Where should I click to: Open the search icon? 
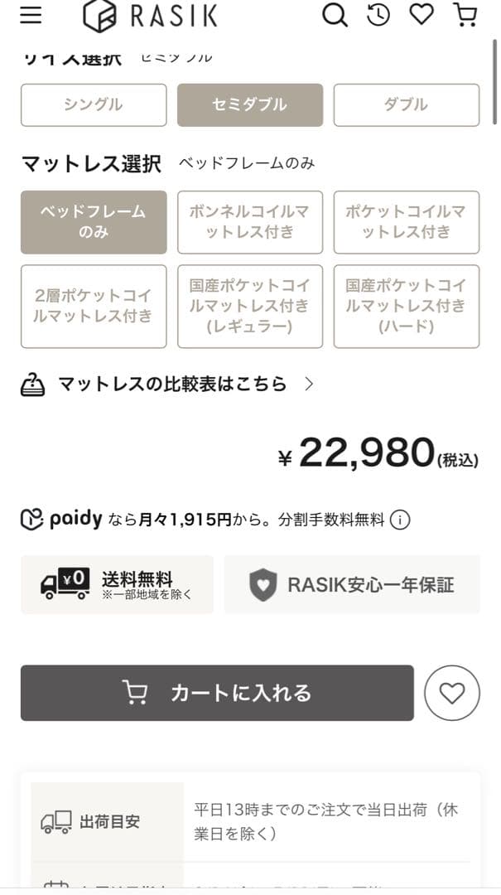[335, 15]
